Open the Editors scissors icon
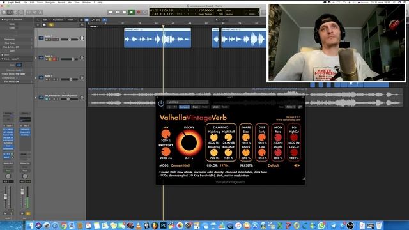Viewport: 409px width, 230px height. pyautogui.click(x=40, y=12)
